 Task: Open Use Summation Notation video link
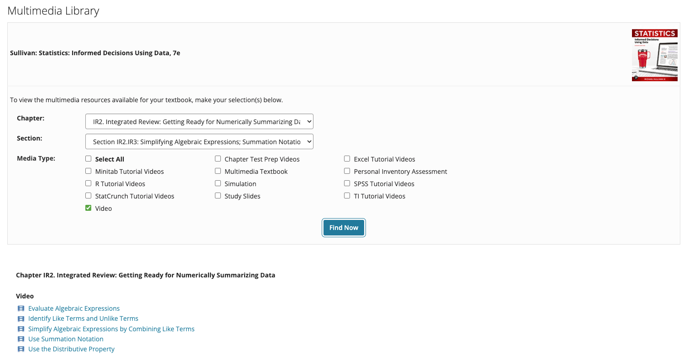pos(66,339)
